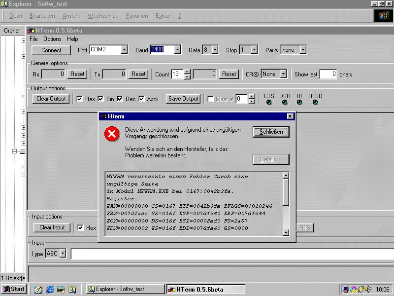Click the RLSD status indicator LED
394x296 pixels.
pos(315,103)
